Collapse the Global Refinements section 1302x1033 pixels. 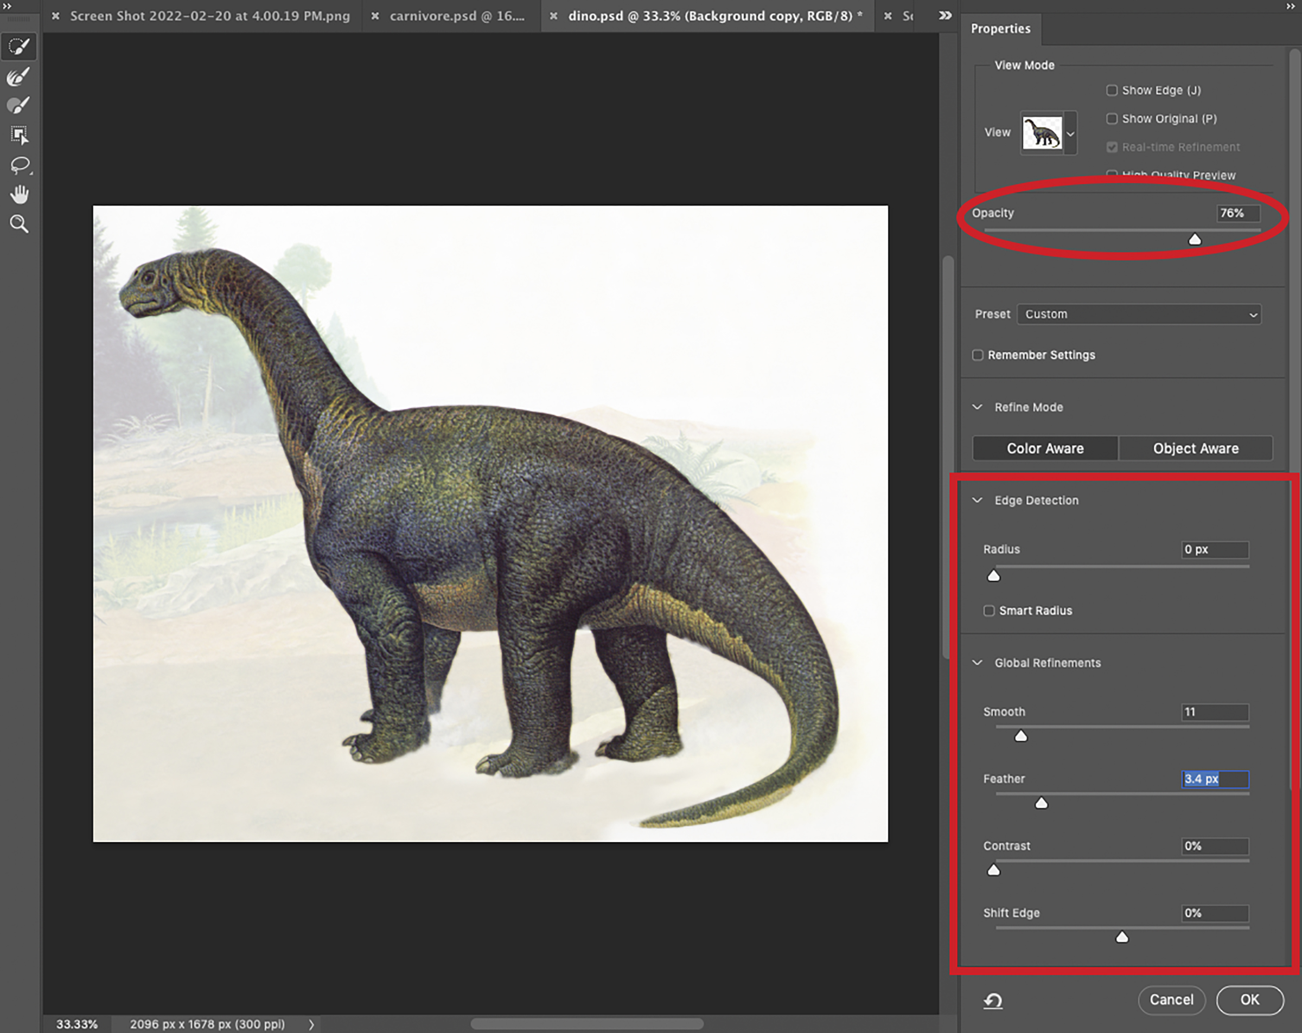click(x=977, y=663)
